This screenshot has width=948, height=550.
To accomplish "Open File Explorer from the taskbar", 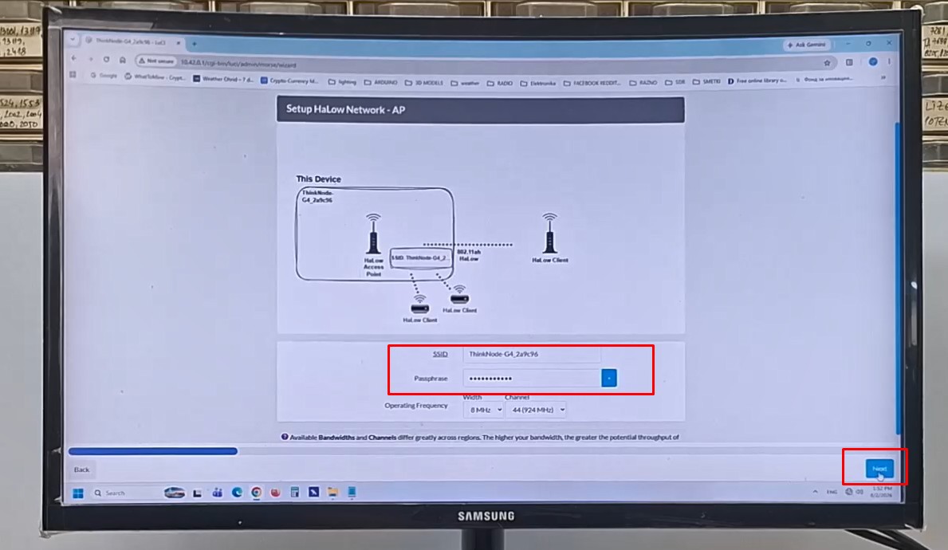I will [332, 492].
